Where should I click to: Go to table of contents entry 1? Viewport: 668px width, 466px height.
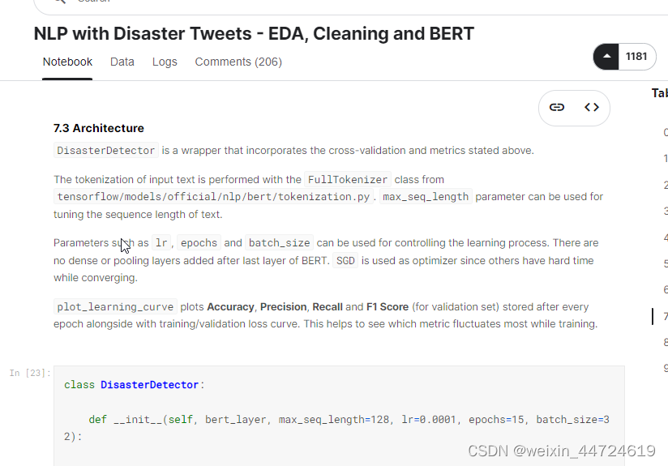tap(666, 159)
